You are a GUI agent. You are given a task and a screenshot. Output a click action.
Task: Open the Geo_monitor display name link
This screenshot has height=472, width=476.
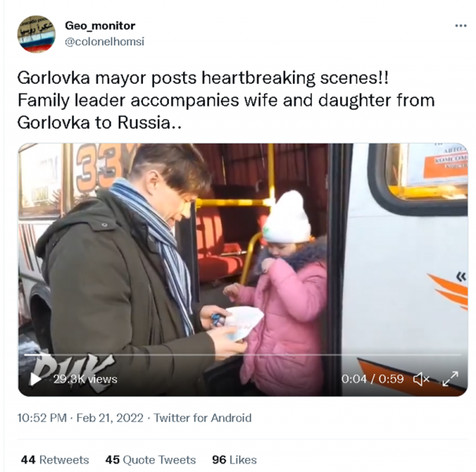(x=100, y=26)
